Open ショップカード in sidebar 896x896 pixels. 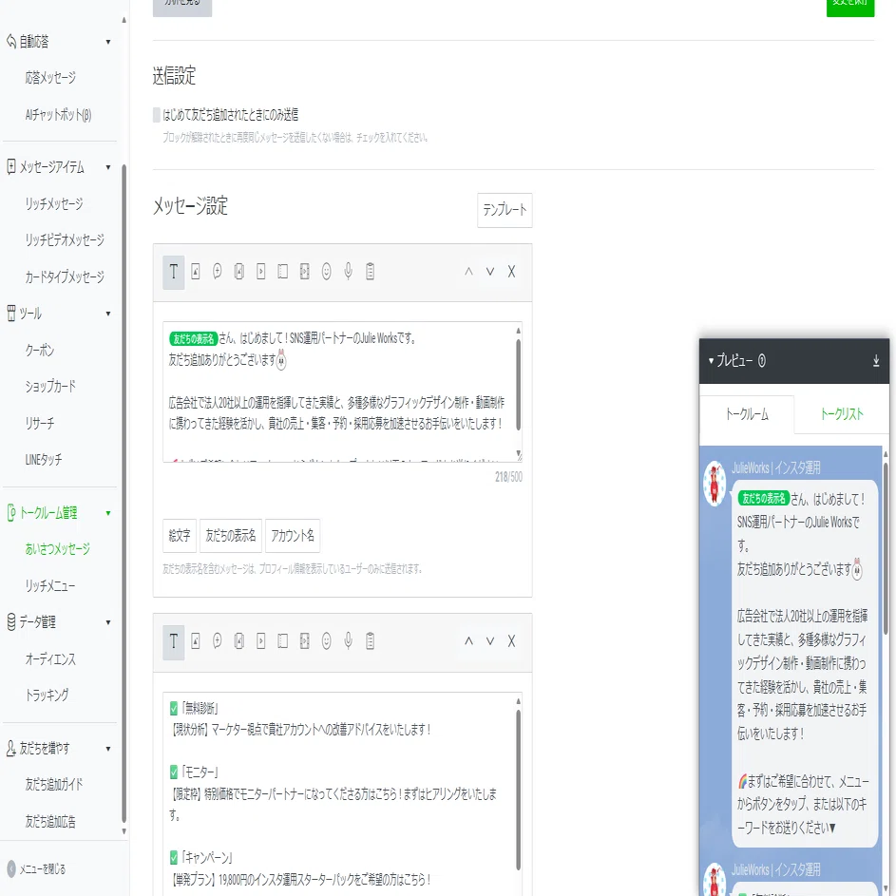pos(50,387)
